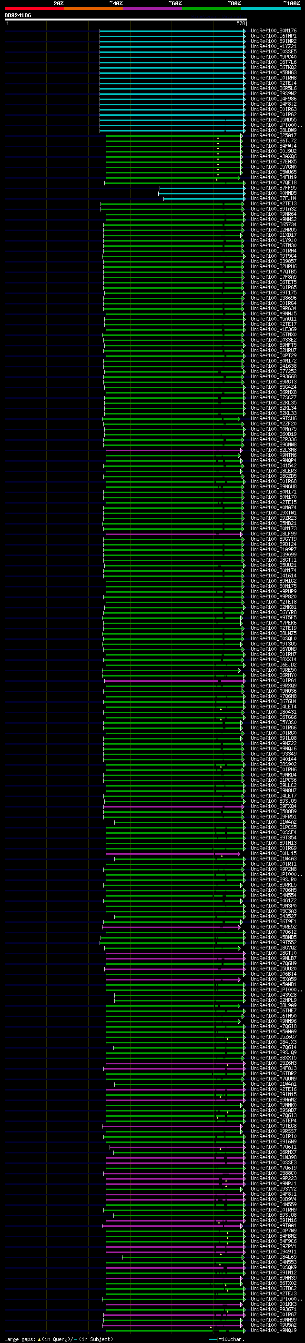Select the UniRef100_Q588C0 label
The width and height of the screenshot is (305, 1343).
273,1173
